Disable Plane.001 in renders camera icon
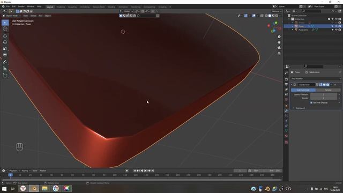 (340, 29)
